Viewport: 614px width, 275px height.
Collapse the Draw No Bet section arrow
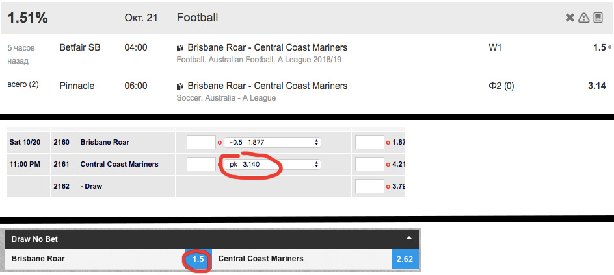pyautogui.click(x=409, y=238)
